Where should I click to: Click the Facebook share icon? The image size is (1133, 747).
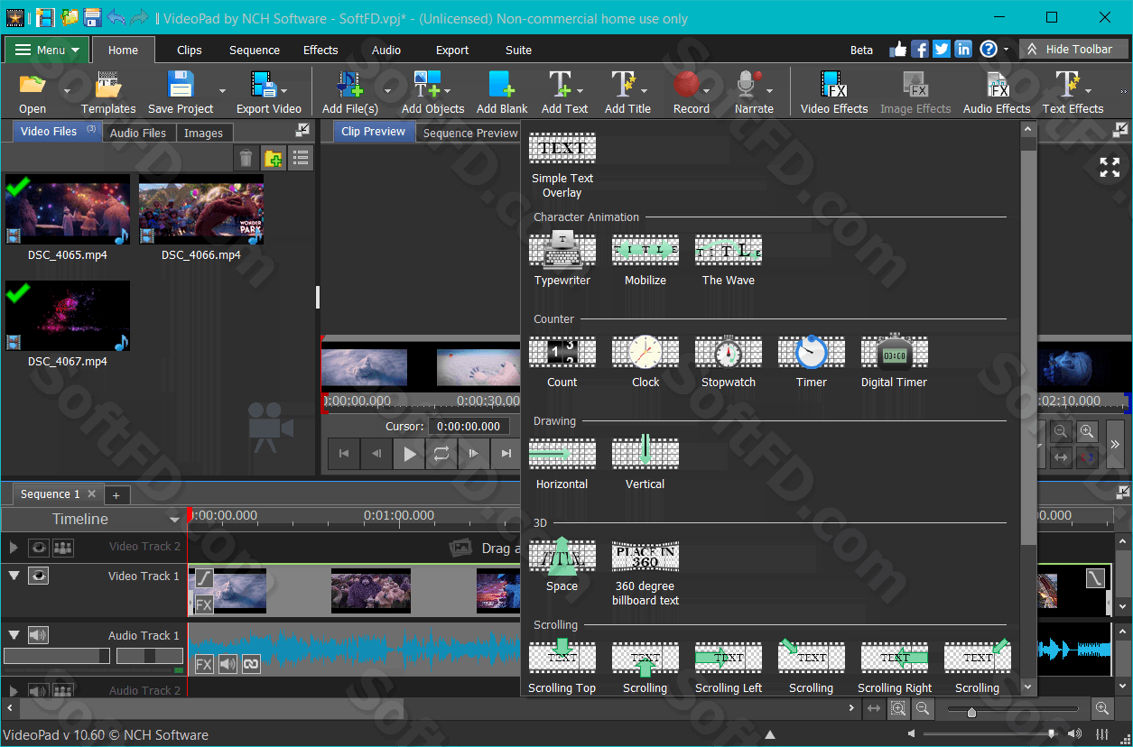point(920,49)
